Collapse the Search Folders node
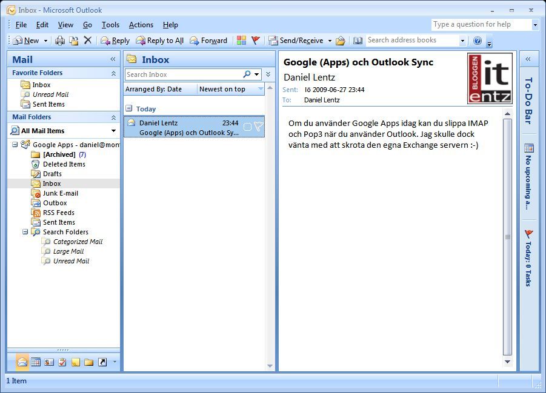Screen dimensions: 546x393 point(25,231)
